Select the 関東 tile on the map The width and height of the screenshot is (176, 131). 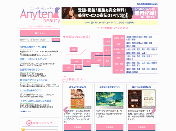pyautogui.click(x=107, y=61)
